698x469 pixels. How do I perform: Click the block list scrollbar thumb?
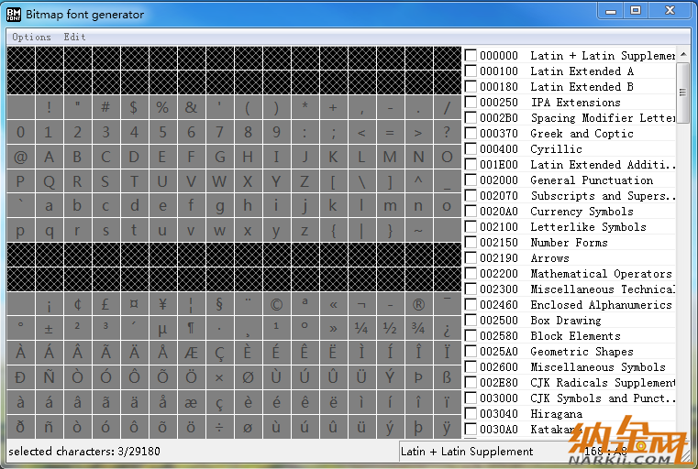click(x=682, y=93)
